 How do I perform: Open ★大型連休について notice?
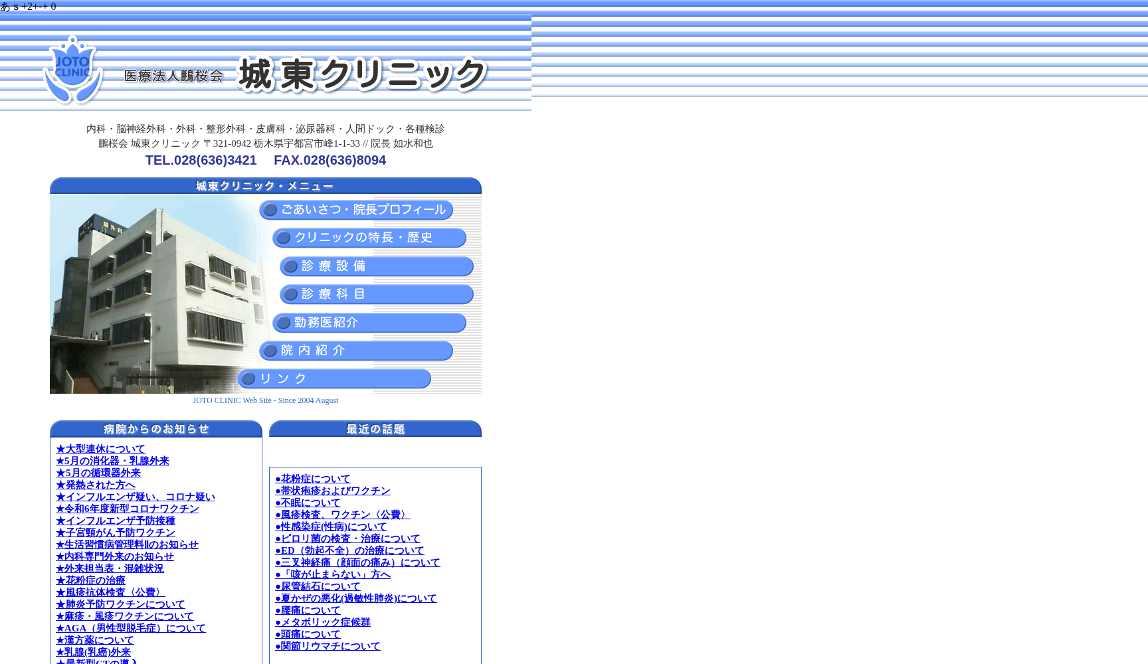[x=101, y=449]
